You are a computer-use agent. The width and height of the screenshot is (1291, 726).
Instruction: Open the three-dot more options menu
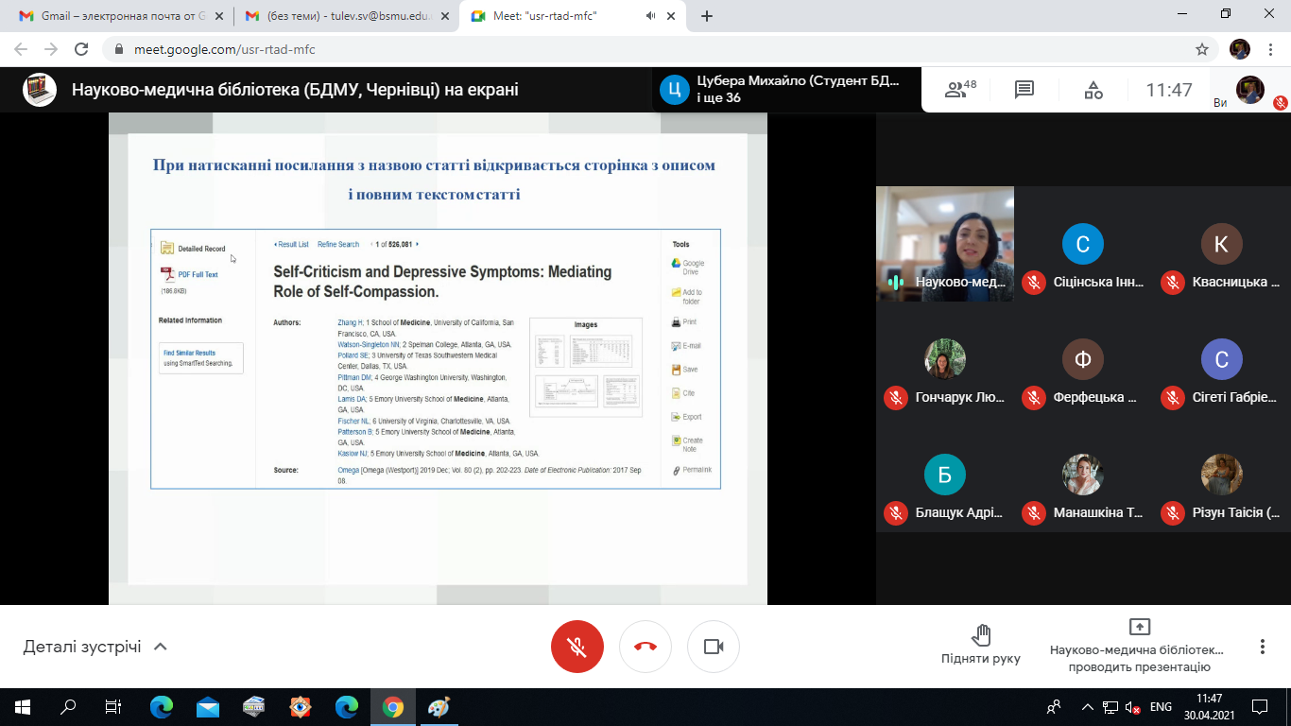tap(1262, 647)
